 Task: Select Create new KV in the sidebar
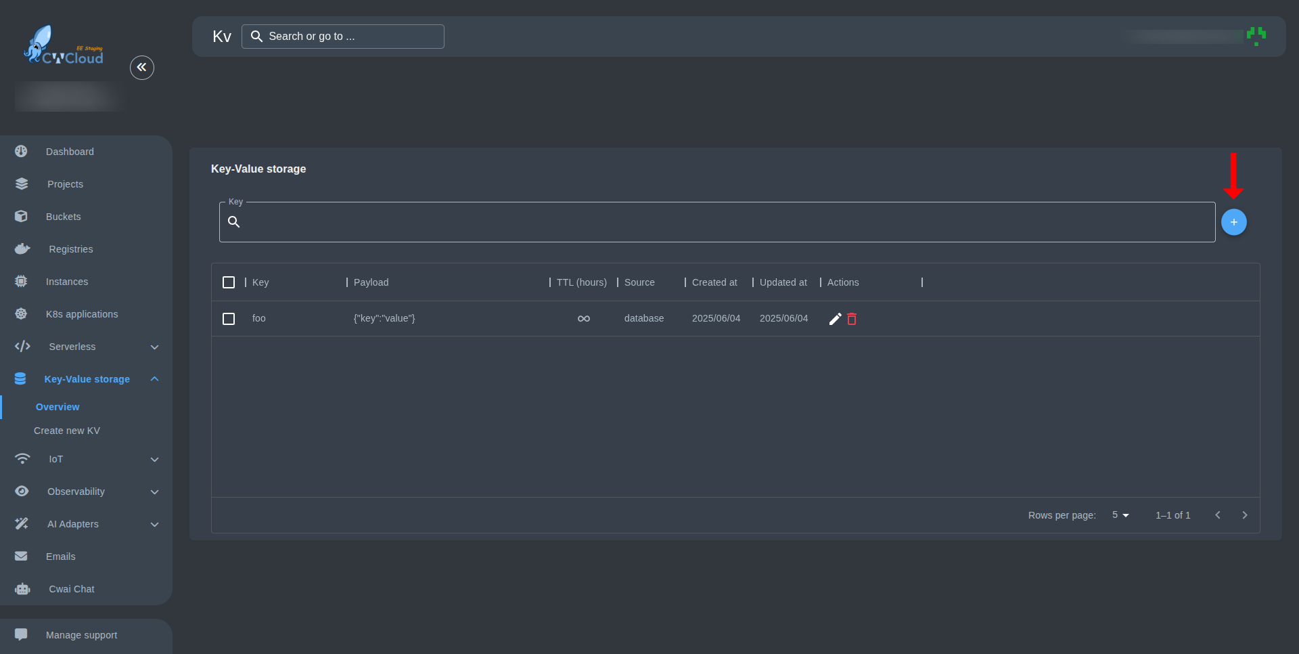click(67, 430)
